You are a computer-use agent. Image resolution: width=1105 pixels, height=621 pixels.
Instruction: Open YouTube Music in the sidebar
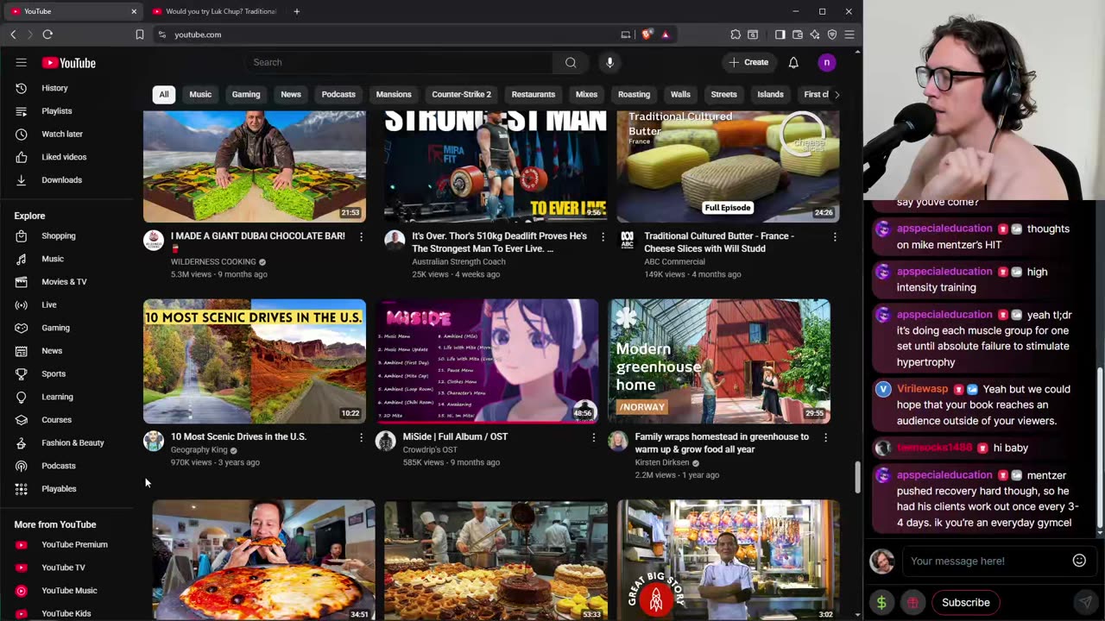[x=69, y=591]
